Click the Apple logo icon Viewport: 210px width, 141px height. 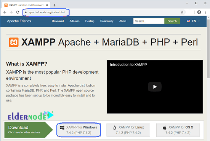165,128
